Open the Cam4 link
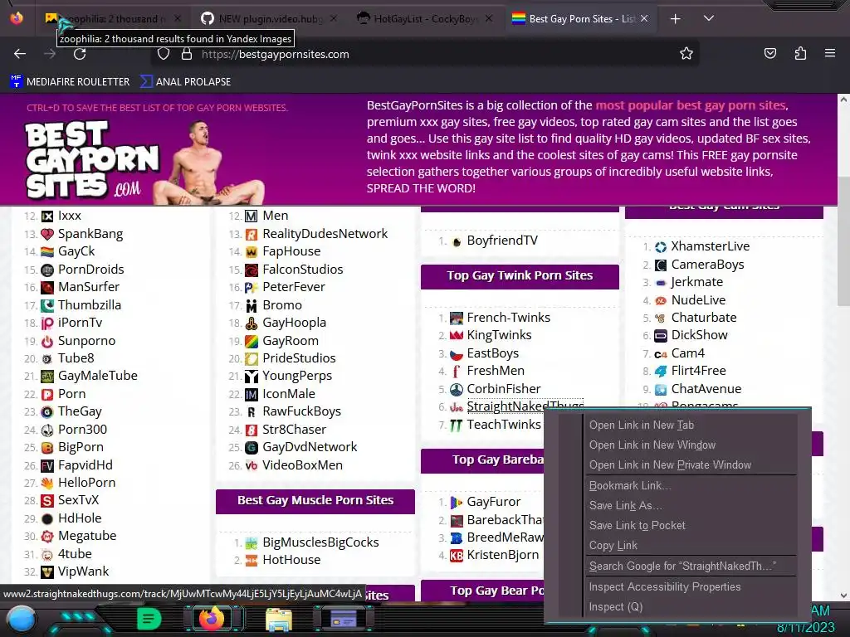The image size is (850, 637). [688, 353]
